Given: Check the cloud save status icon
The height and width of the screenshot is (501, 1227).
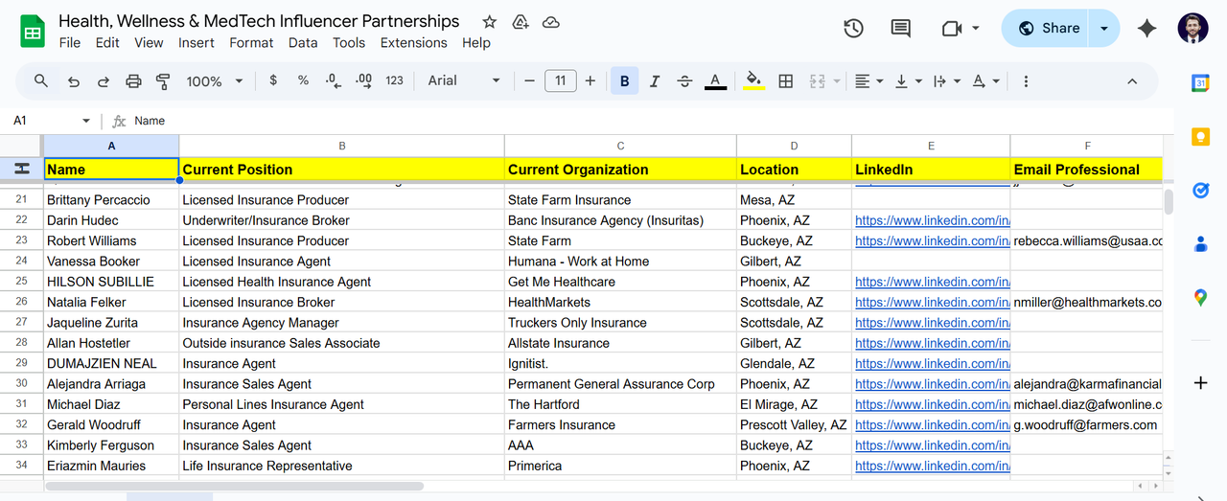Looking at the screenshot, I should click(550, 22).
